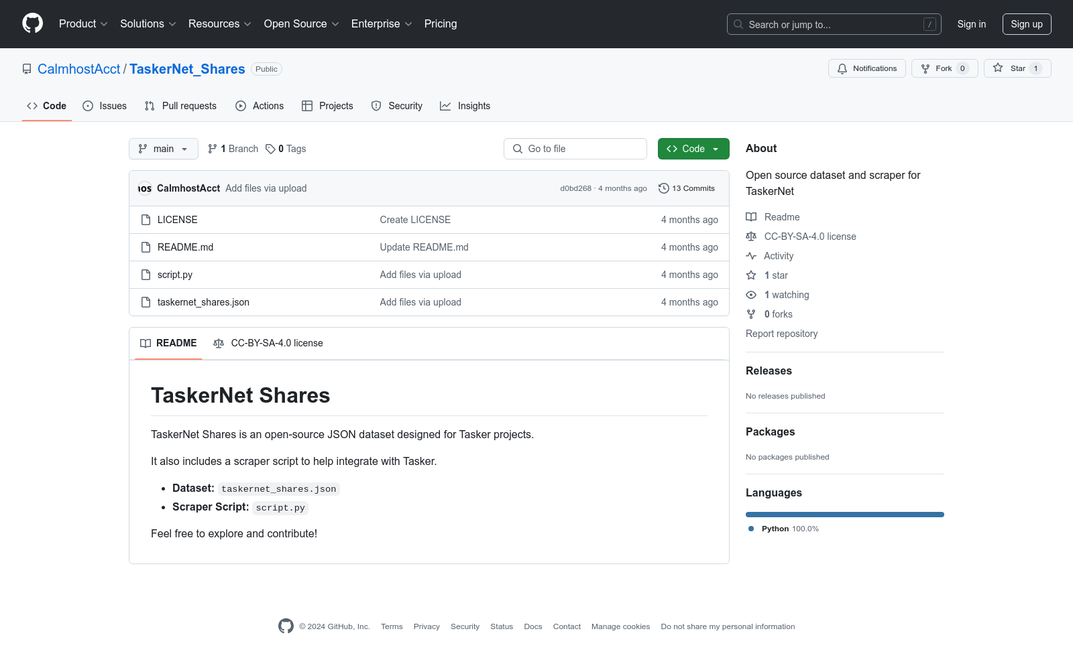
Task: Open the Actions tab
Action: point(260,106)
